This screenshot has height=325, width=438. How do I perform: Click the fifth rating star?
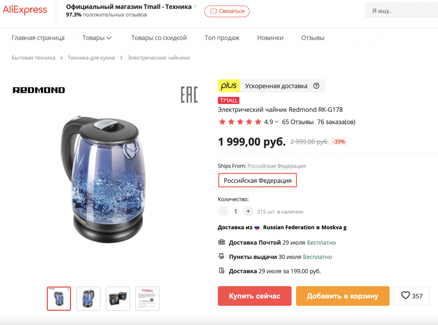258,121
